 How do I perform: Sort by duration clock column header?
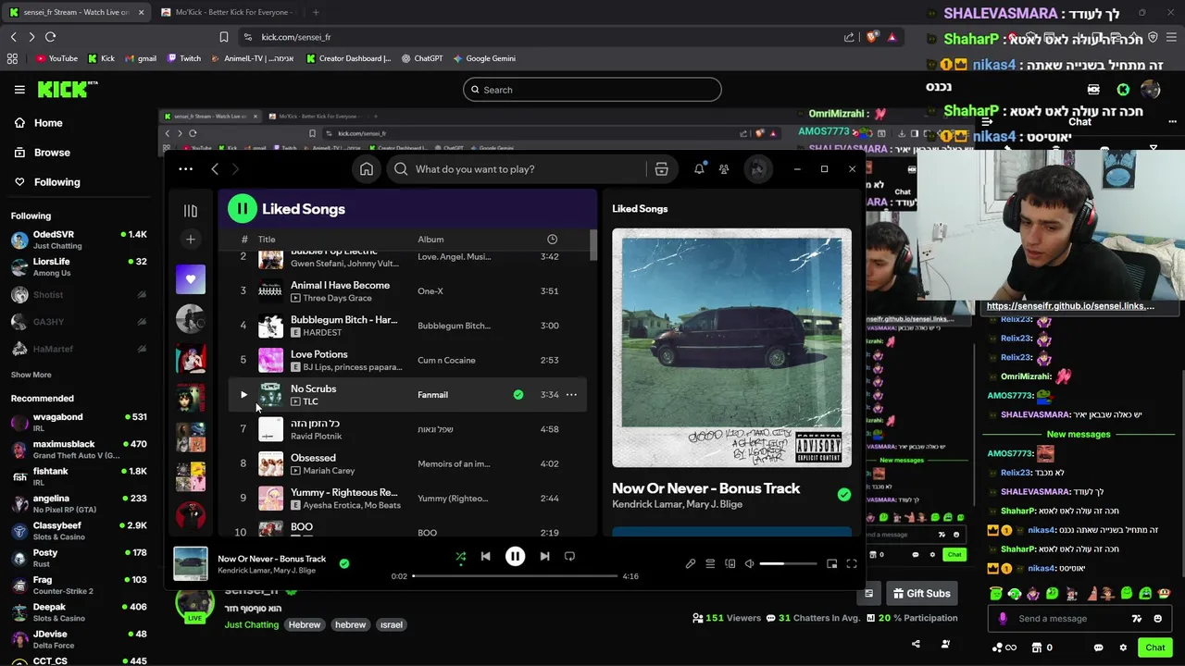click(x=552, y=240)
